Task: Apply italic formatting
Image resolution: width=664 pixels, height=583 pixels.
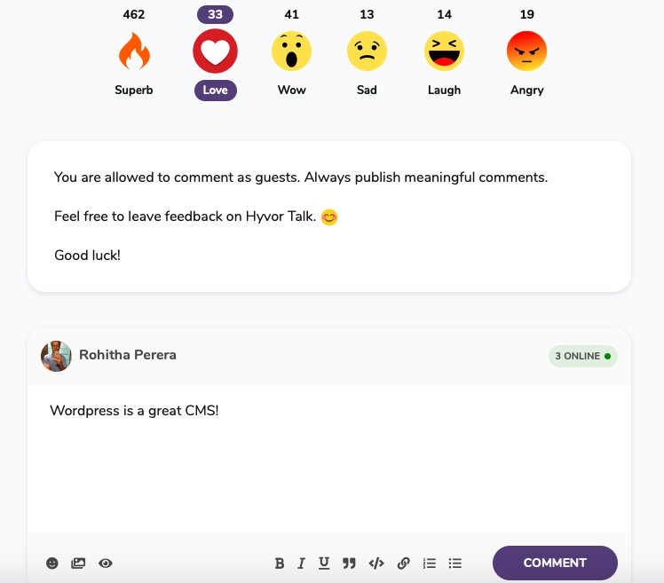Action: [301, 563]
